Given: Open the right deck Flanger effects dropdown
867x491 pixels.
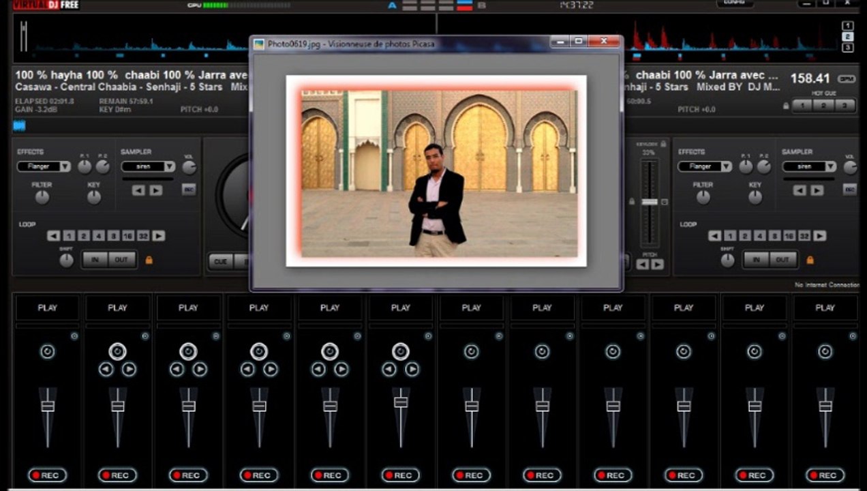Looking at the screenshot, I should click(x=705, y=166).
